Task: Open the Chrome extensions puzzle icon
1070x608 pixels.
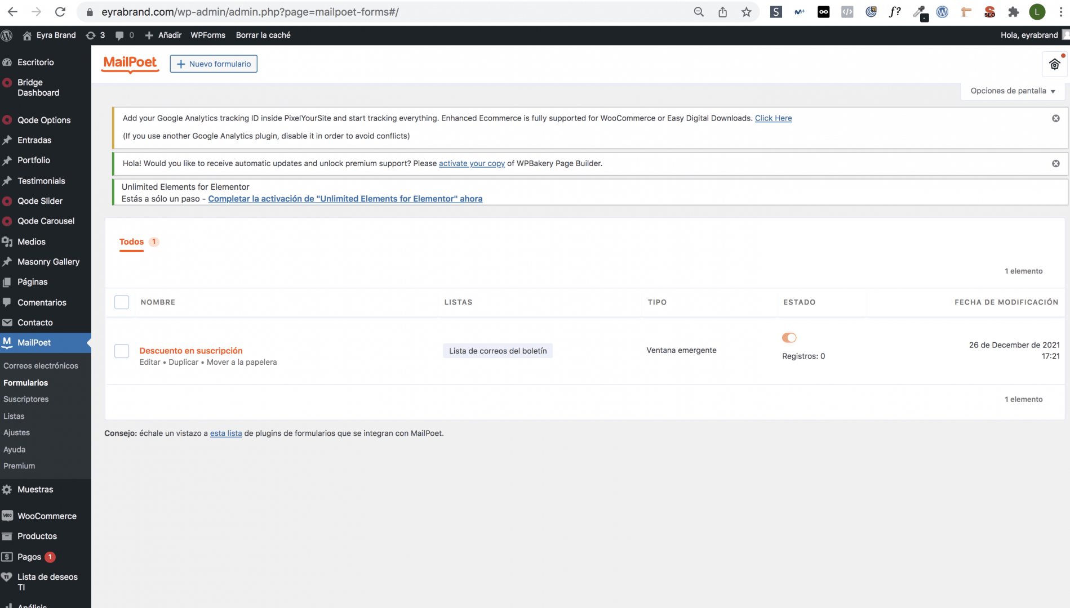Action: coord(1014,12)
